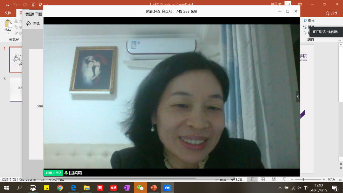
Task: Adjust the zoom slider in status bar
Action: click(303, 179)
